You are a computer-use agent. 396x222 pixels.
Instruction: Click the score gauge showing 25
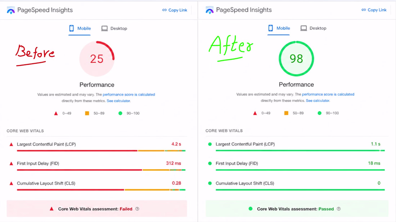point(97,59)
